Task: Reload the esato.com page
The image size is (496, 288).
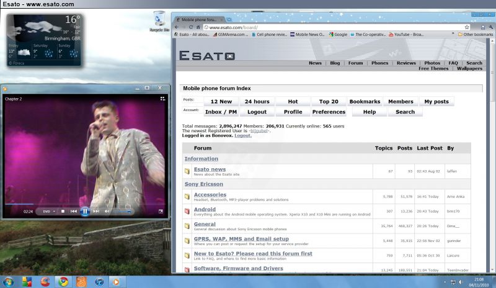Action: click(191, 27)
